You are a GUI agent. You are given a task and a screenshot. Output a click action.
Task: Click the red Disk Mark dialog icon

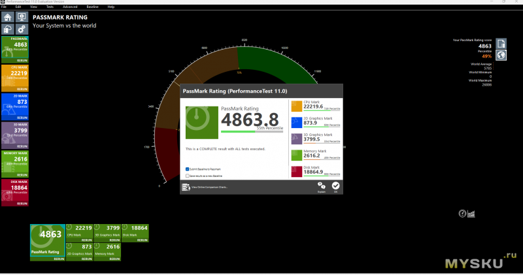pyautogui.click(x=297, y=171)
